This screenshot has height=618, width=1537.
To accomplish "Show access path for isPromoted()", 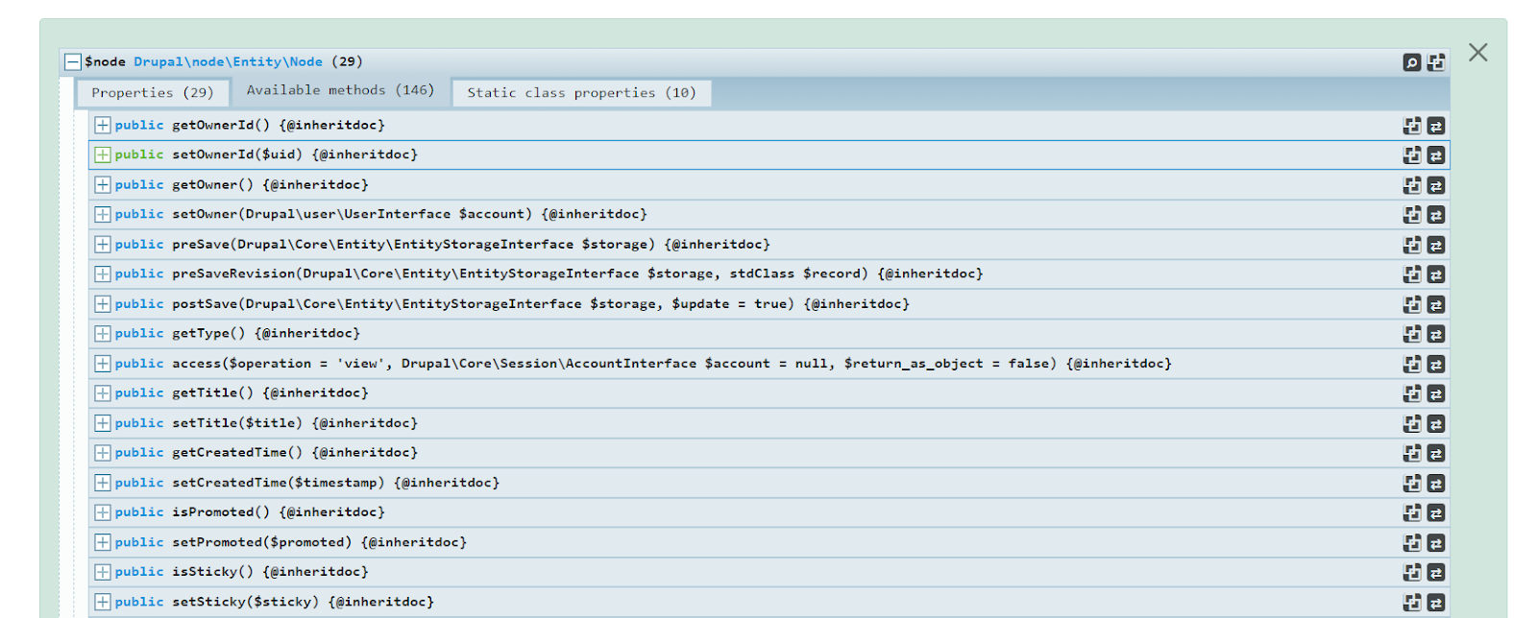I will point(1436,512).
